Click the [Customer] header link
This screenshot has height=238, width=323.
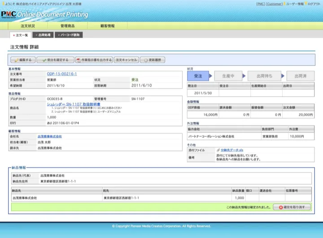274,4
